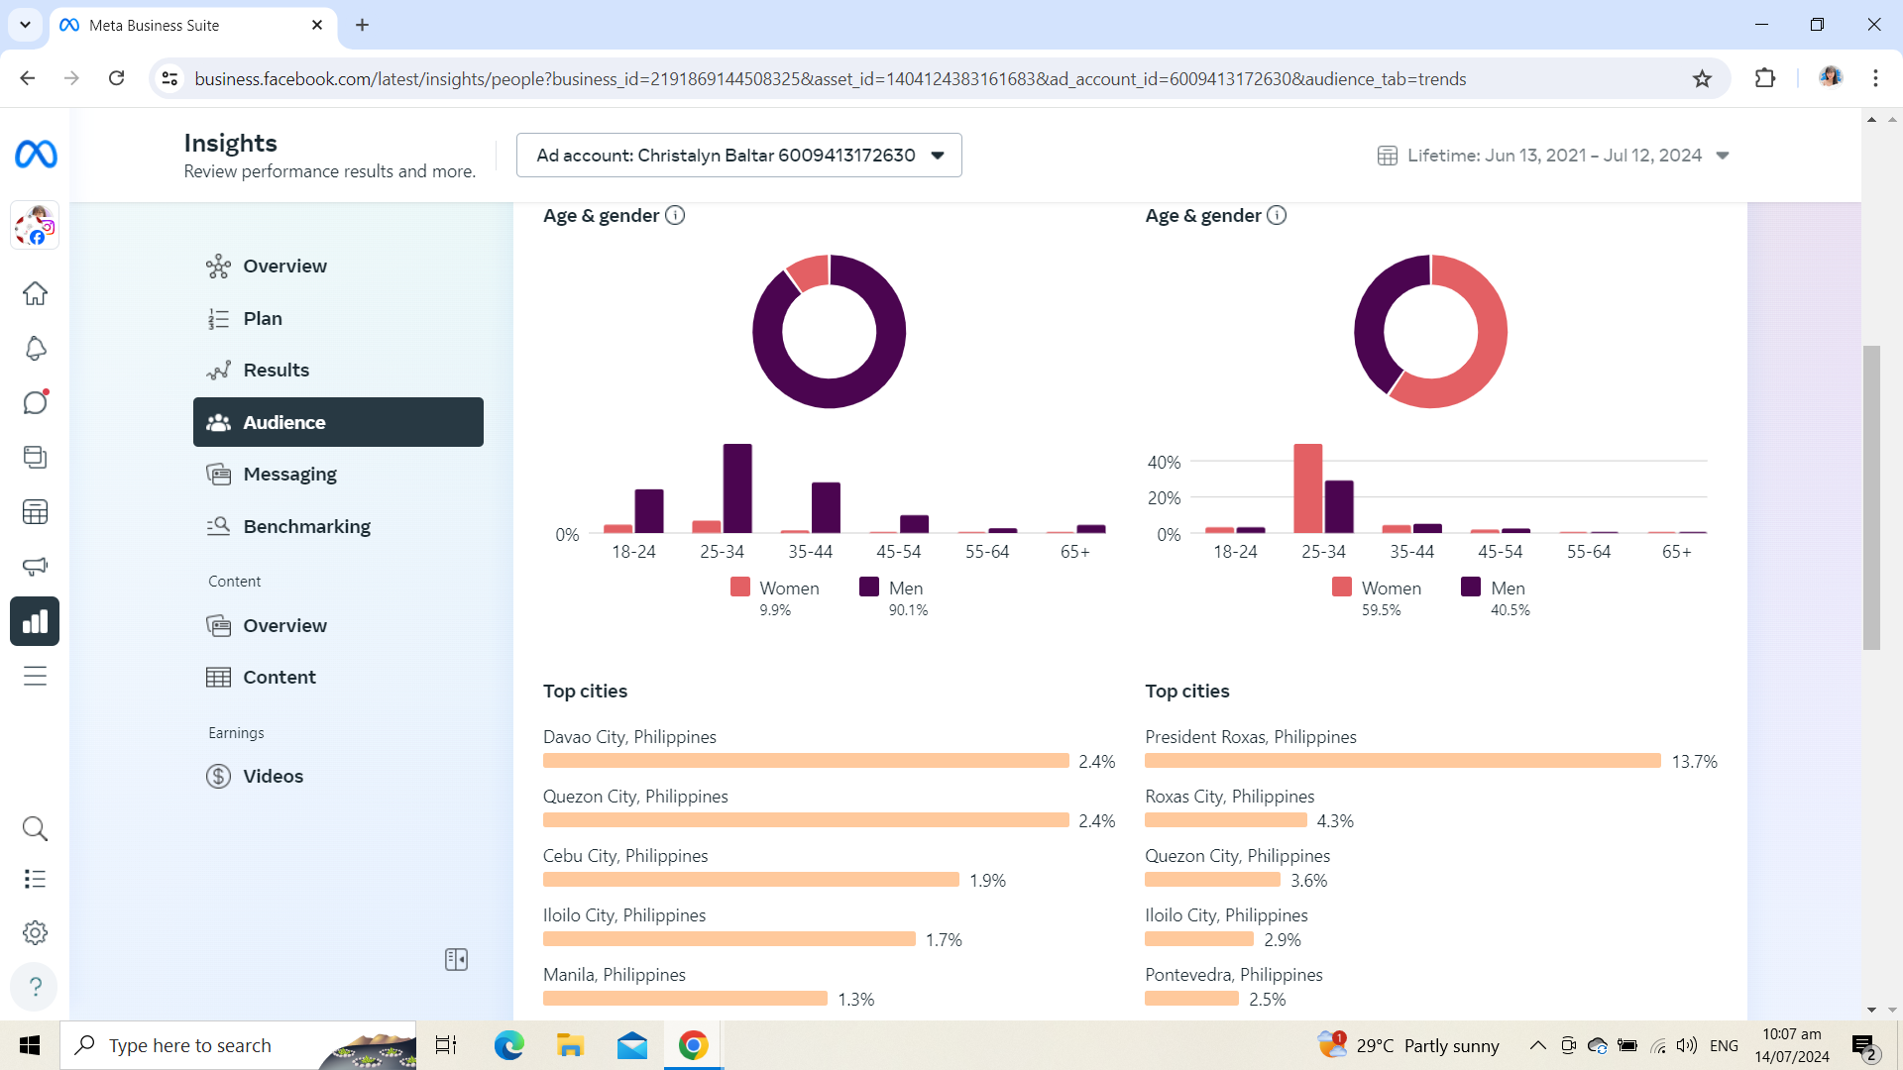Open Task View on the taskbar

coord(446,1045)
